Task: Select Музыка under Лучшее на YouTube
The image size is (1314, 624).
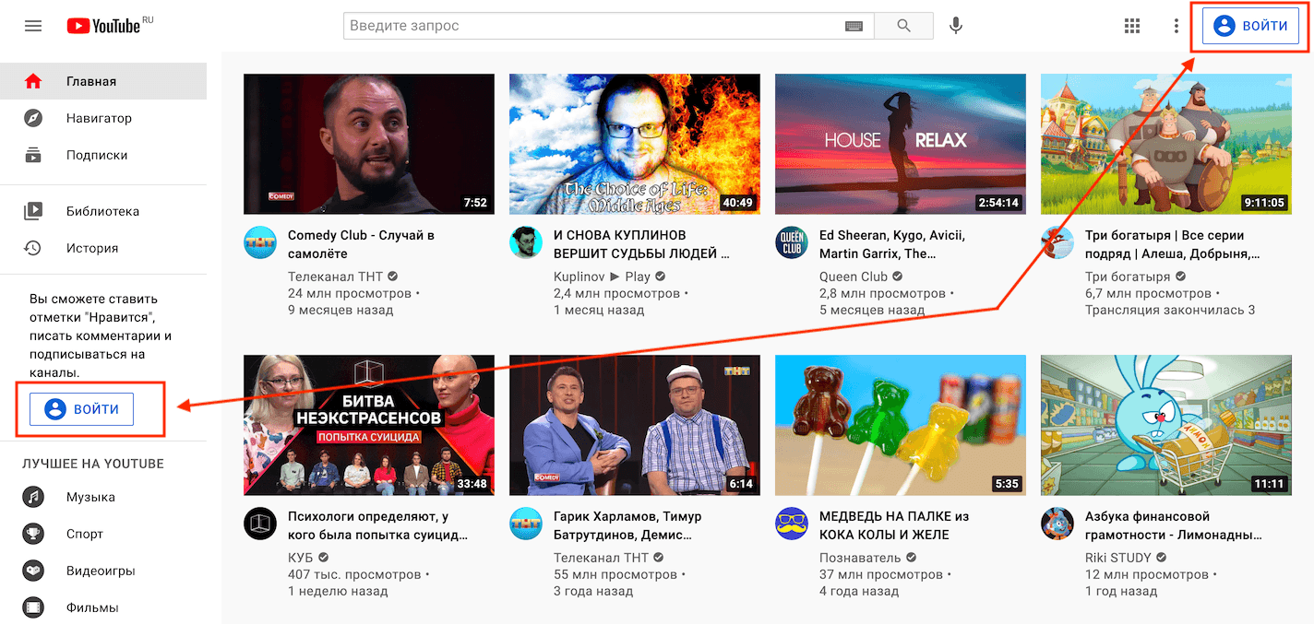Action: [103, 497]
